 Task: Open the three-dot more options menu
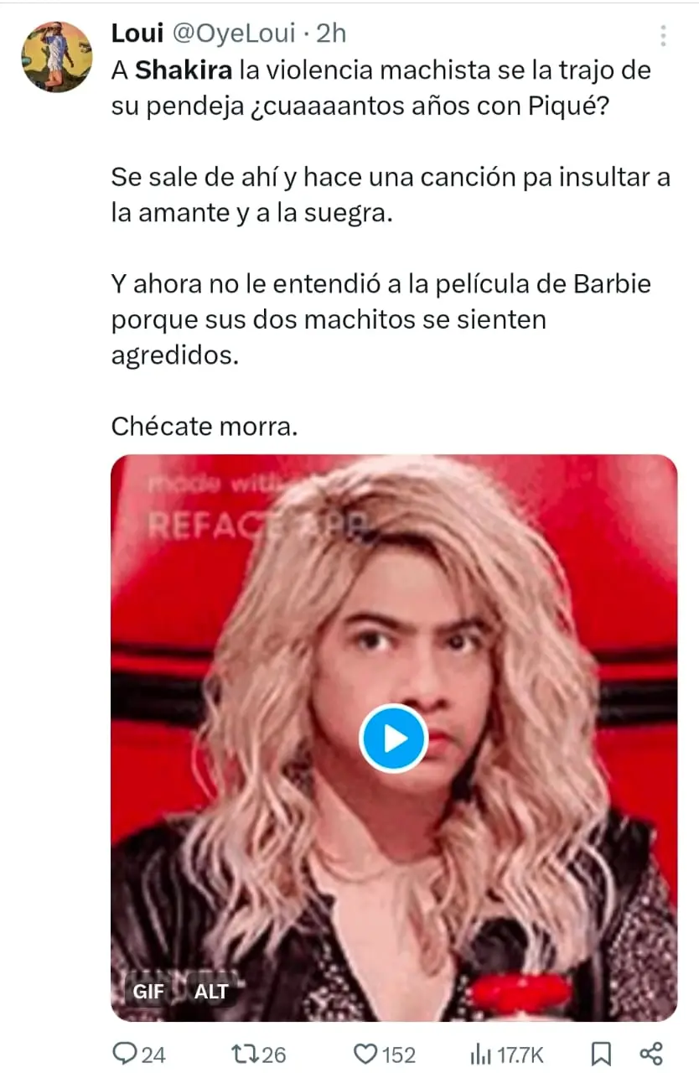(x=663, y=35)
